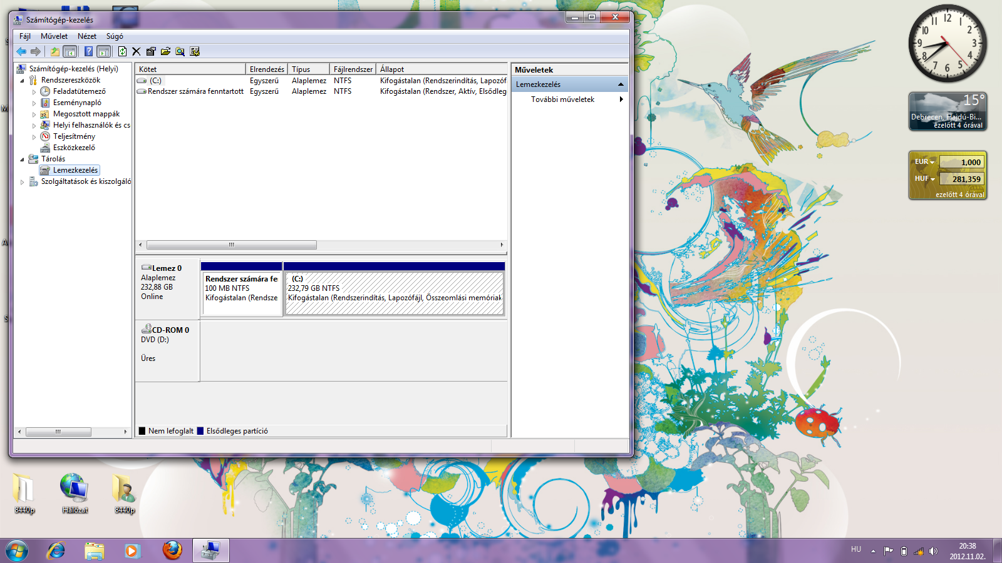Sort by the Fájlrendszer column header
The image size is (1002, 563).
[x=353, y=69]
